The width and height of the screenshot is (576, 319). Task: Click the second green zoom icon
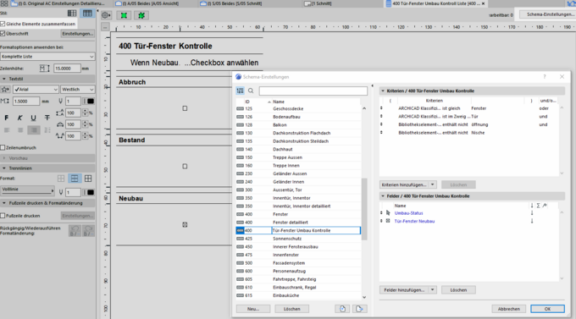(x=141, y=15)
